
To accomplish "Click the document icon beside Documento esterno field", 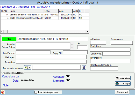I will click(x=84, y=67).
